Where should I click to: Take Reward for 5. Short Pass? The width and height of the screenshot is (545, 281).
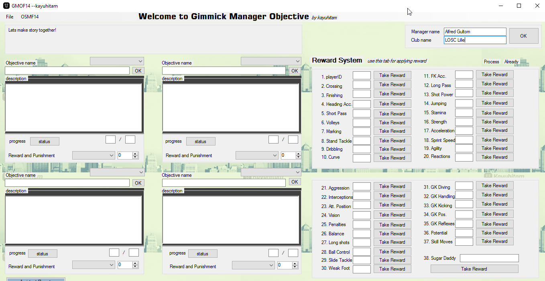tap(392, 114)
